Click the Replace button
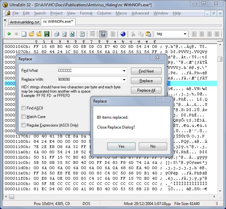This screenshot has width=226, height=209. pos(146,80)
